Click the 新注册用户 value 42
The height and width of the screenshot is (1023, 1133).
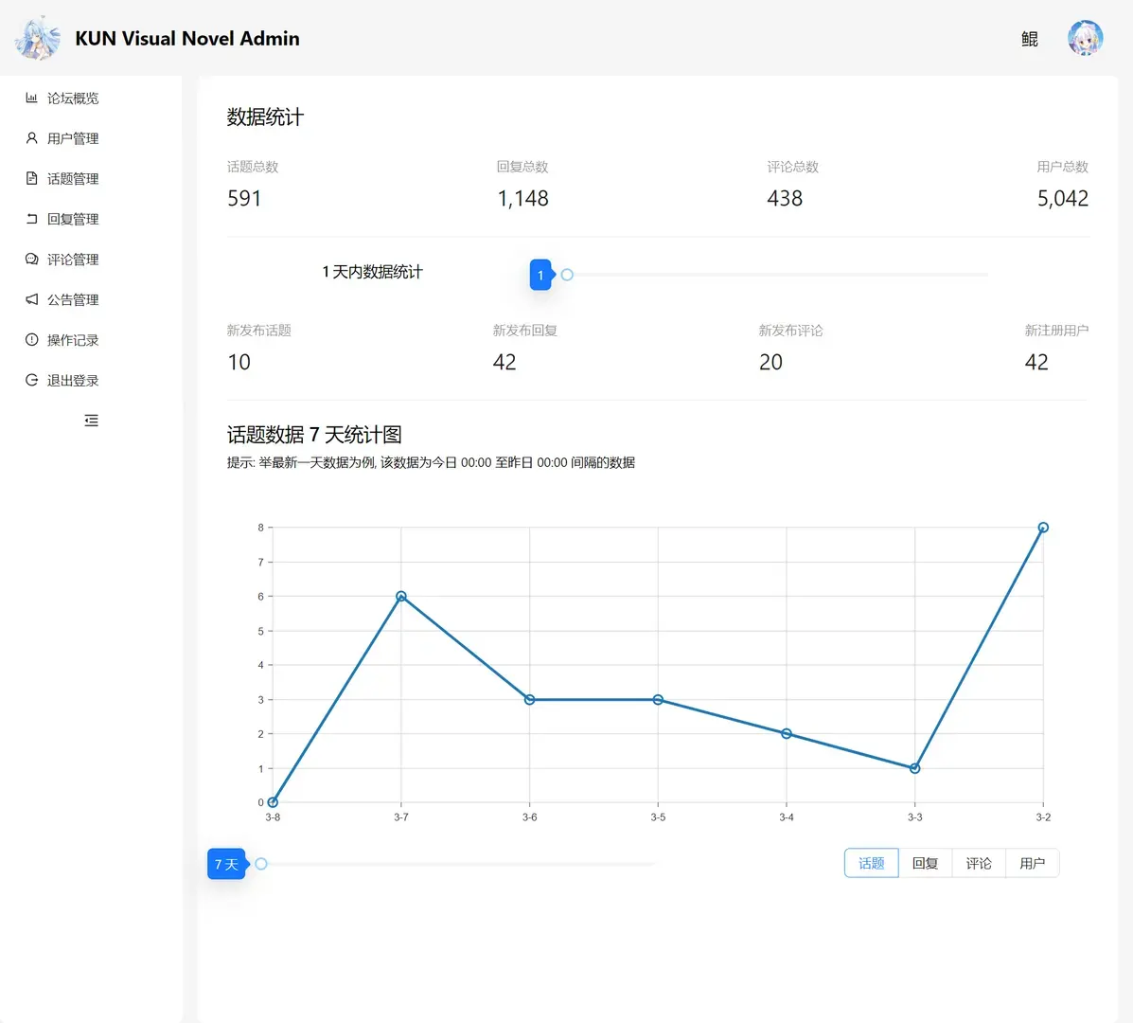pos(1036,362)
